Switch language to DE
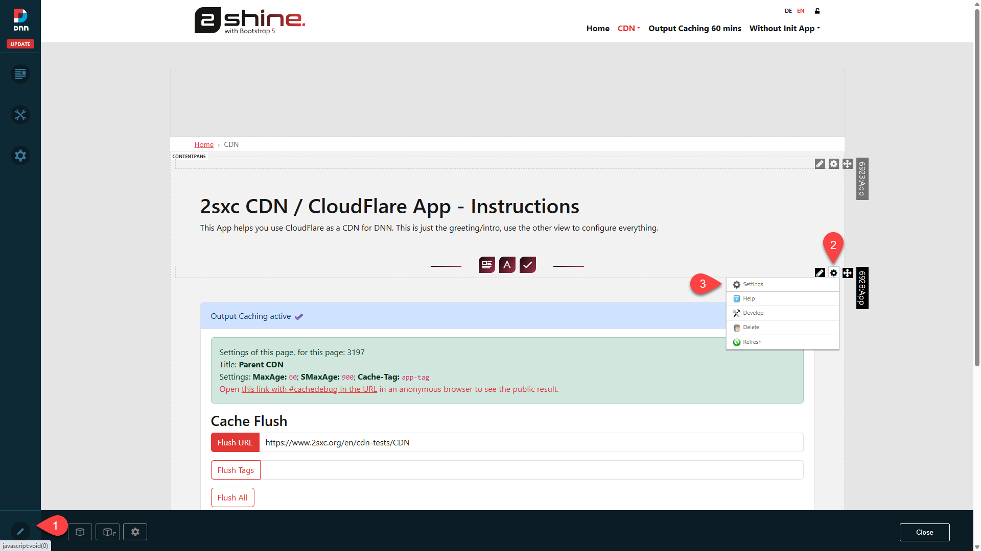Screen dimensions: 981x551 pos(788,11)
